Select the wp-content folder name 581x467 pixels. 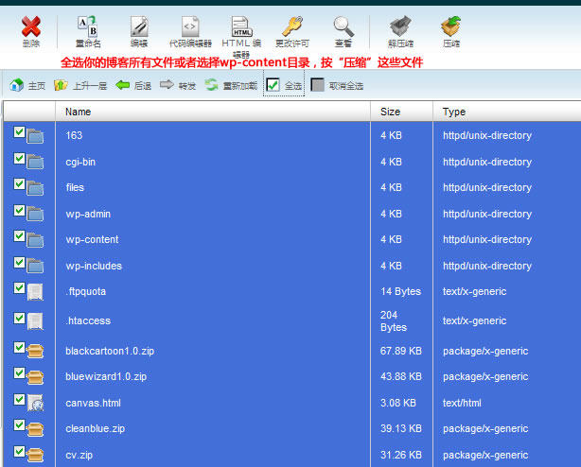93,240
